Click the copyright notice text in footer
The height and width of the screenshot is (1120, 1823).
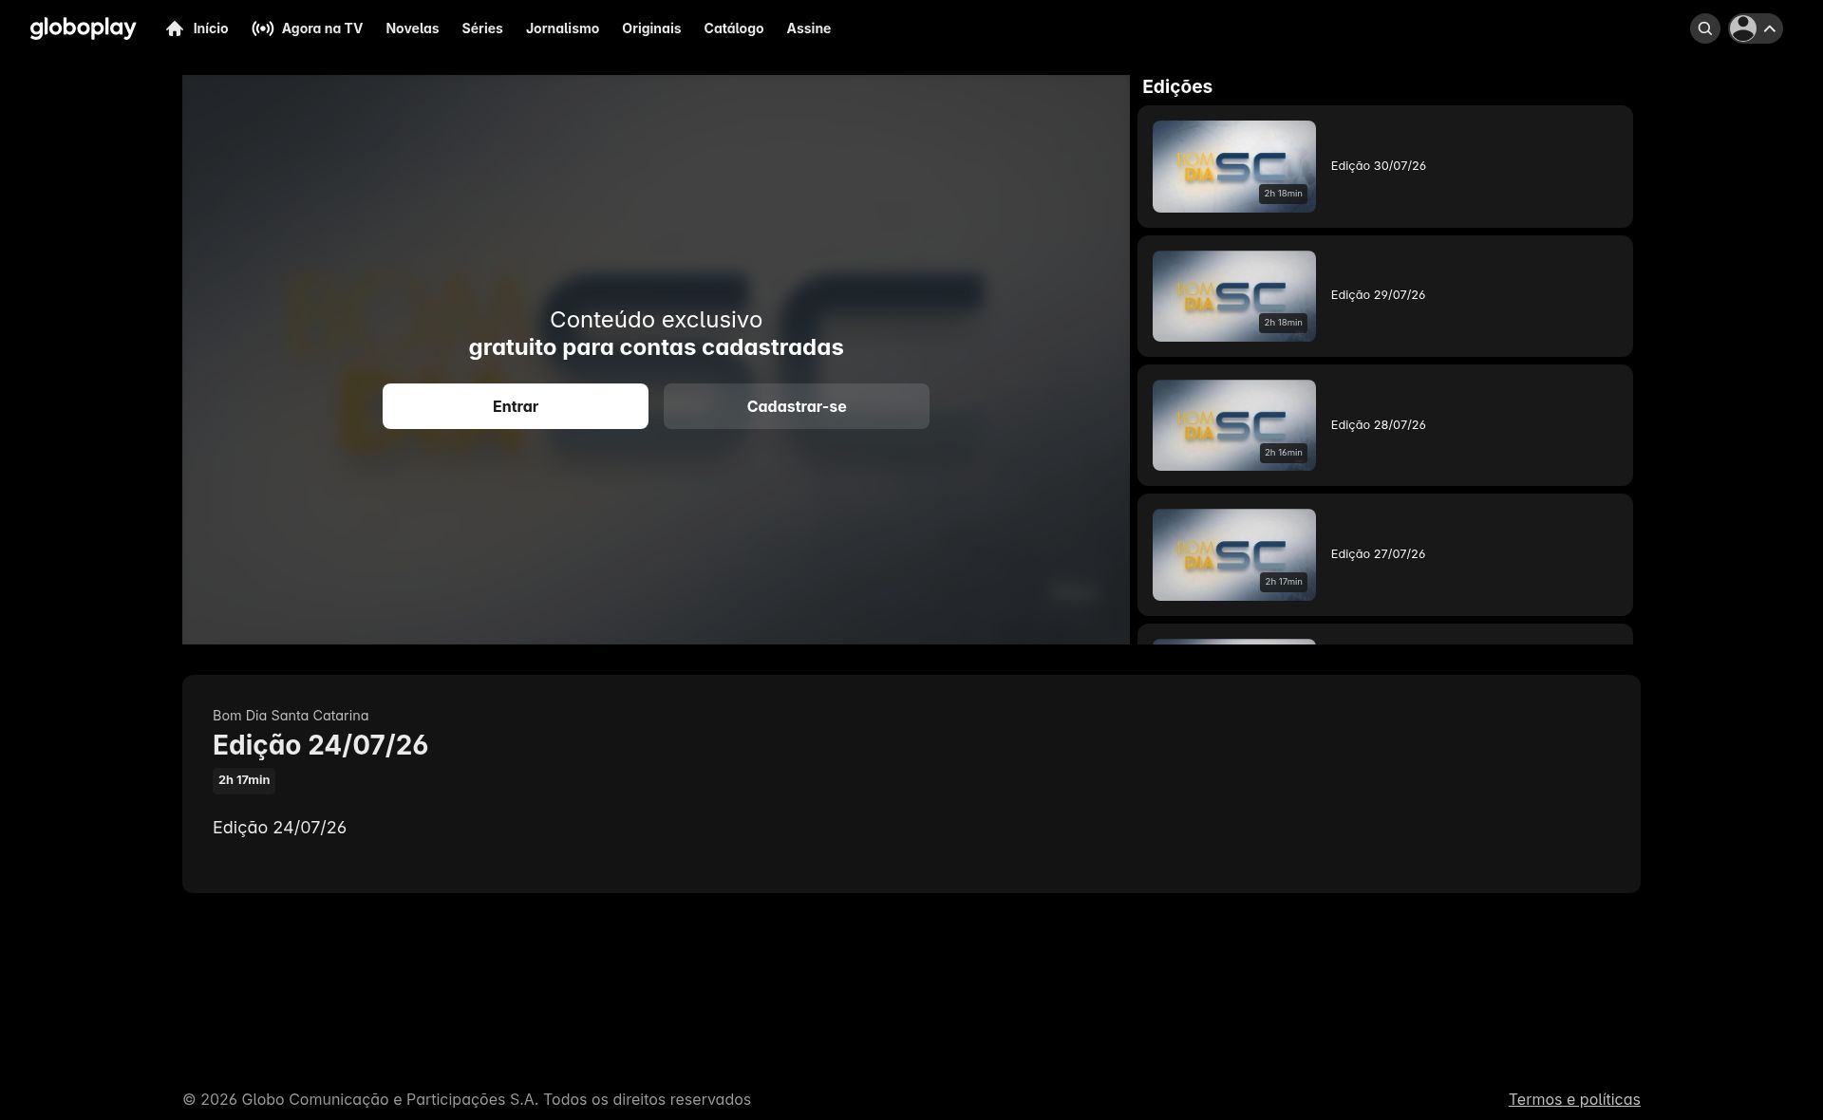467,1099
